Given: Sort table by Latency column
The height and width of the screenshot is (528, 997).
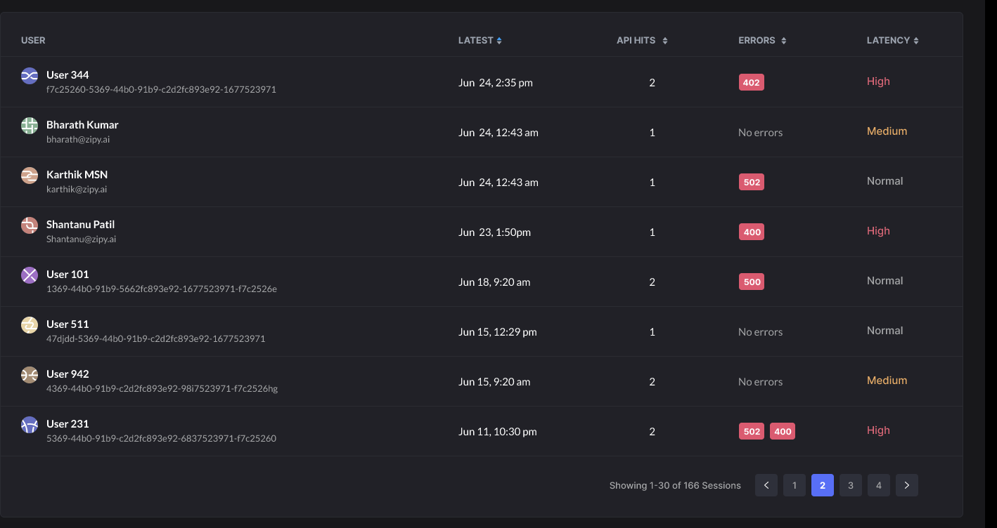Looking at the screenshot, I should (892, 41).
